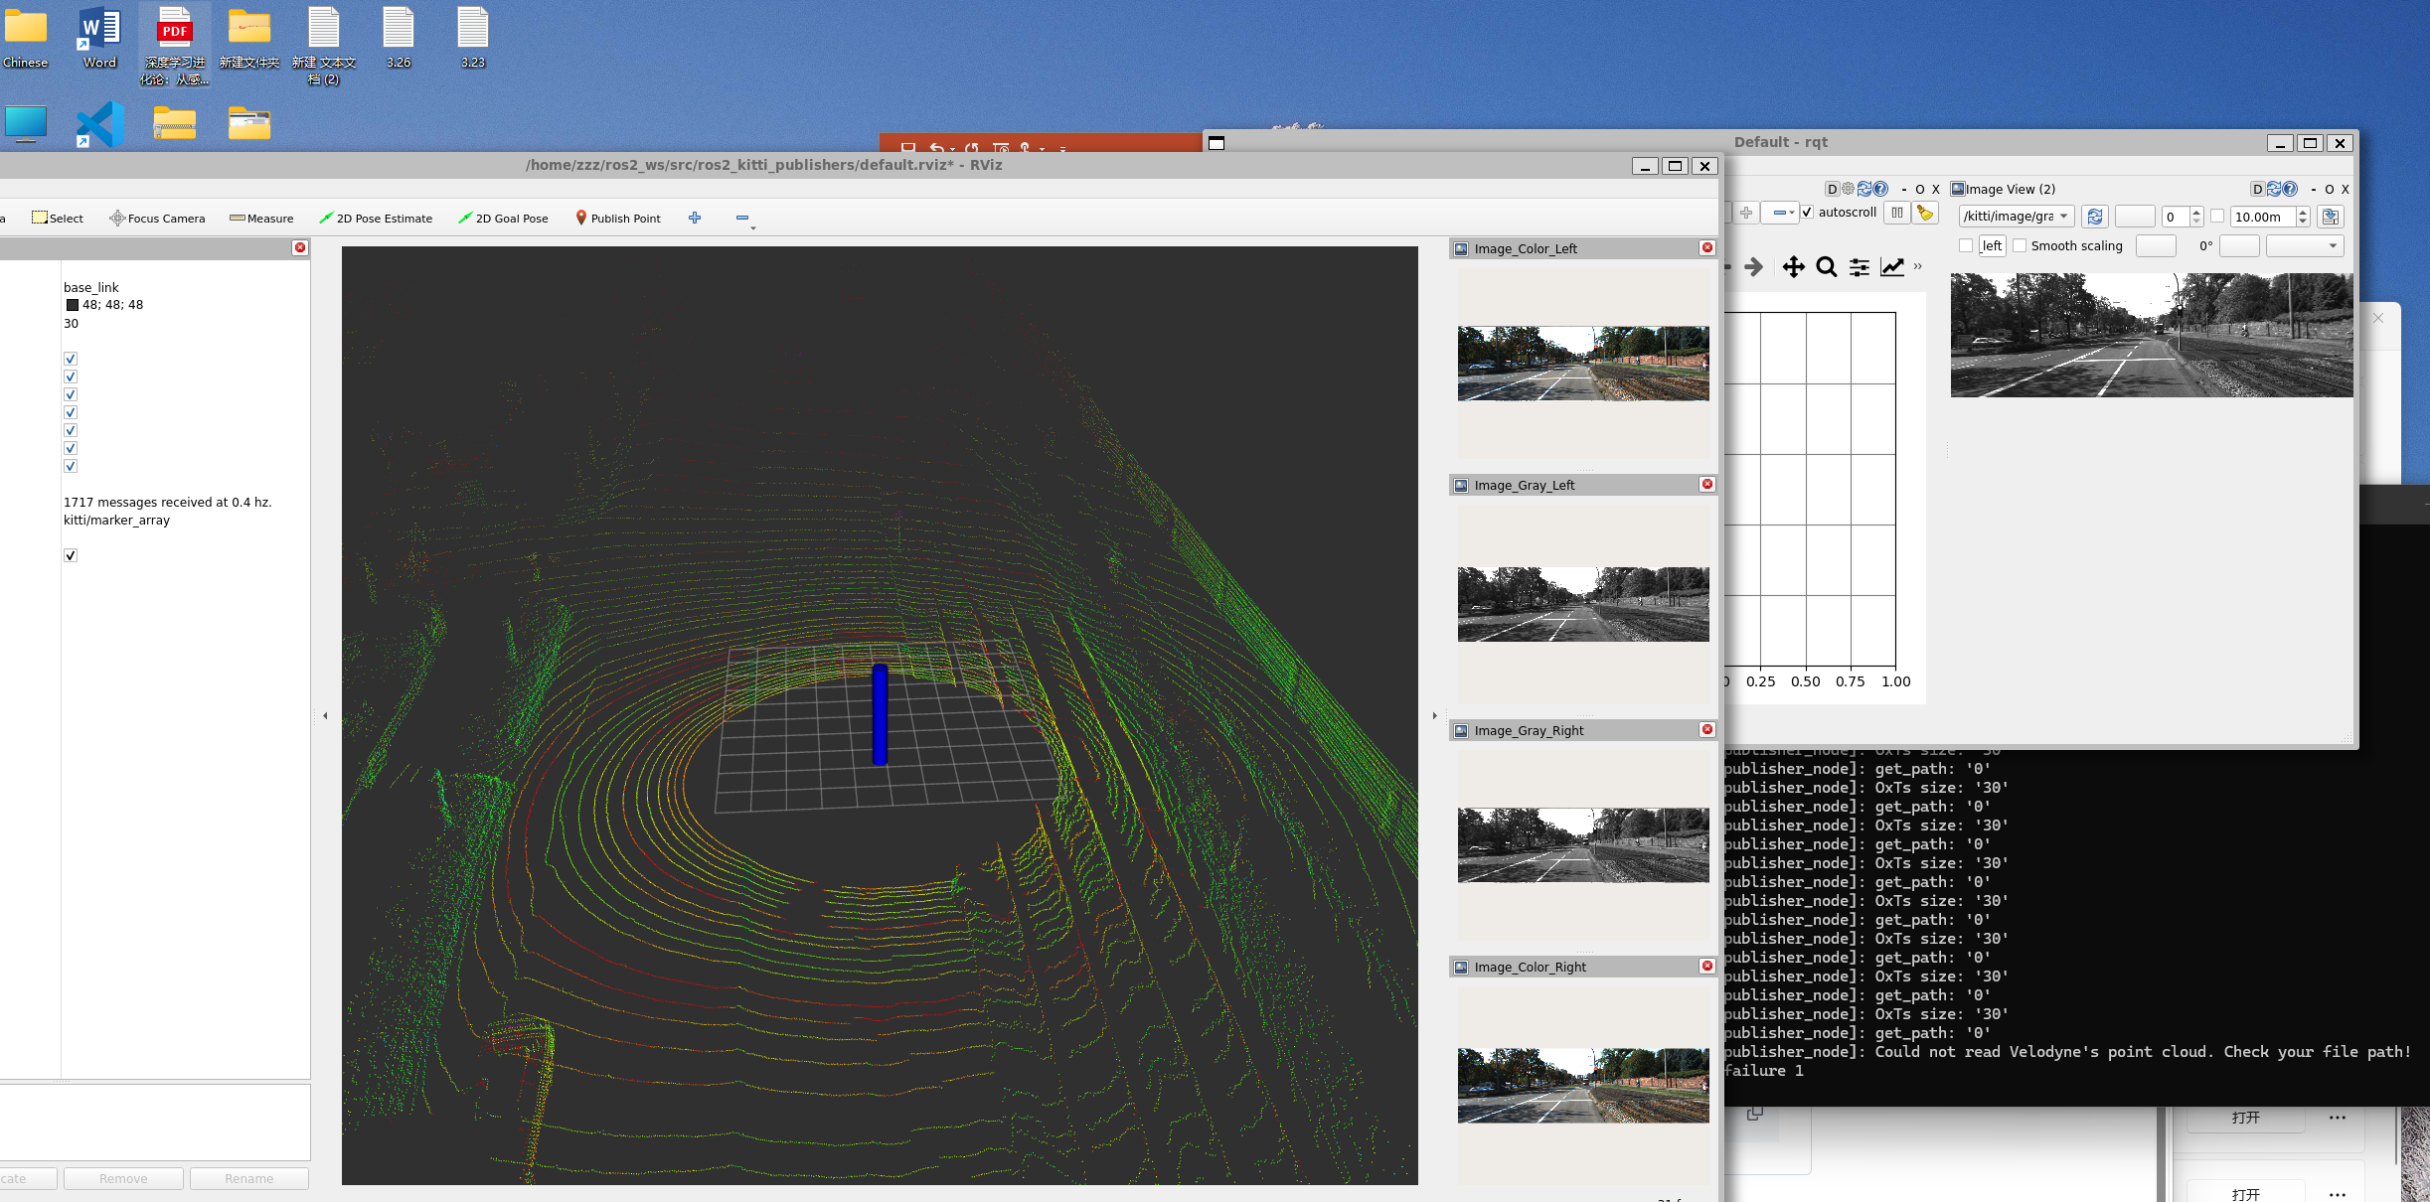Click the Image_Gray_Left panel title icon

(1461, 485)
